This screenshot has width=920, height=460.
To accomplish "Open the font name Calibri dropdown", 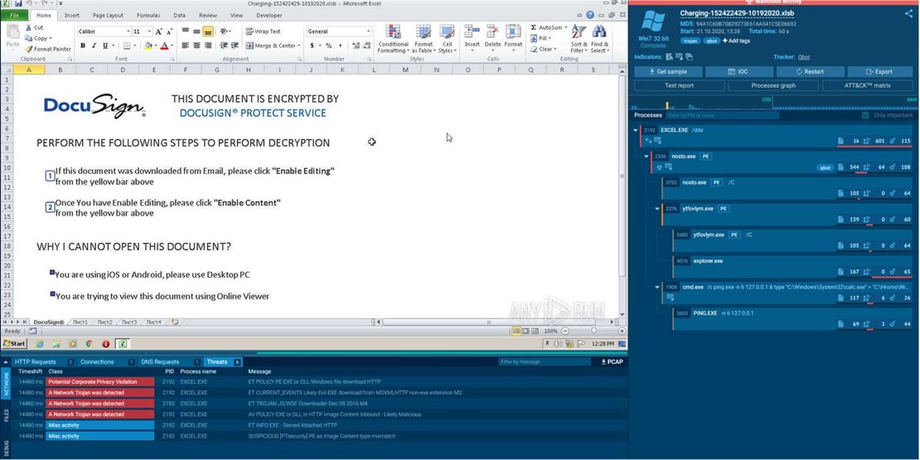I will 128,31.
